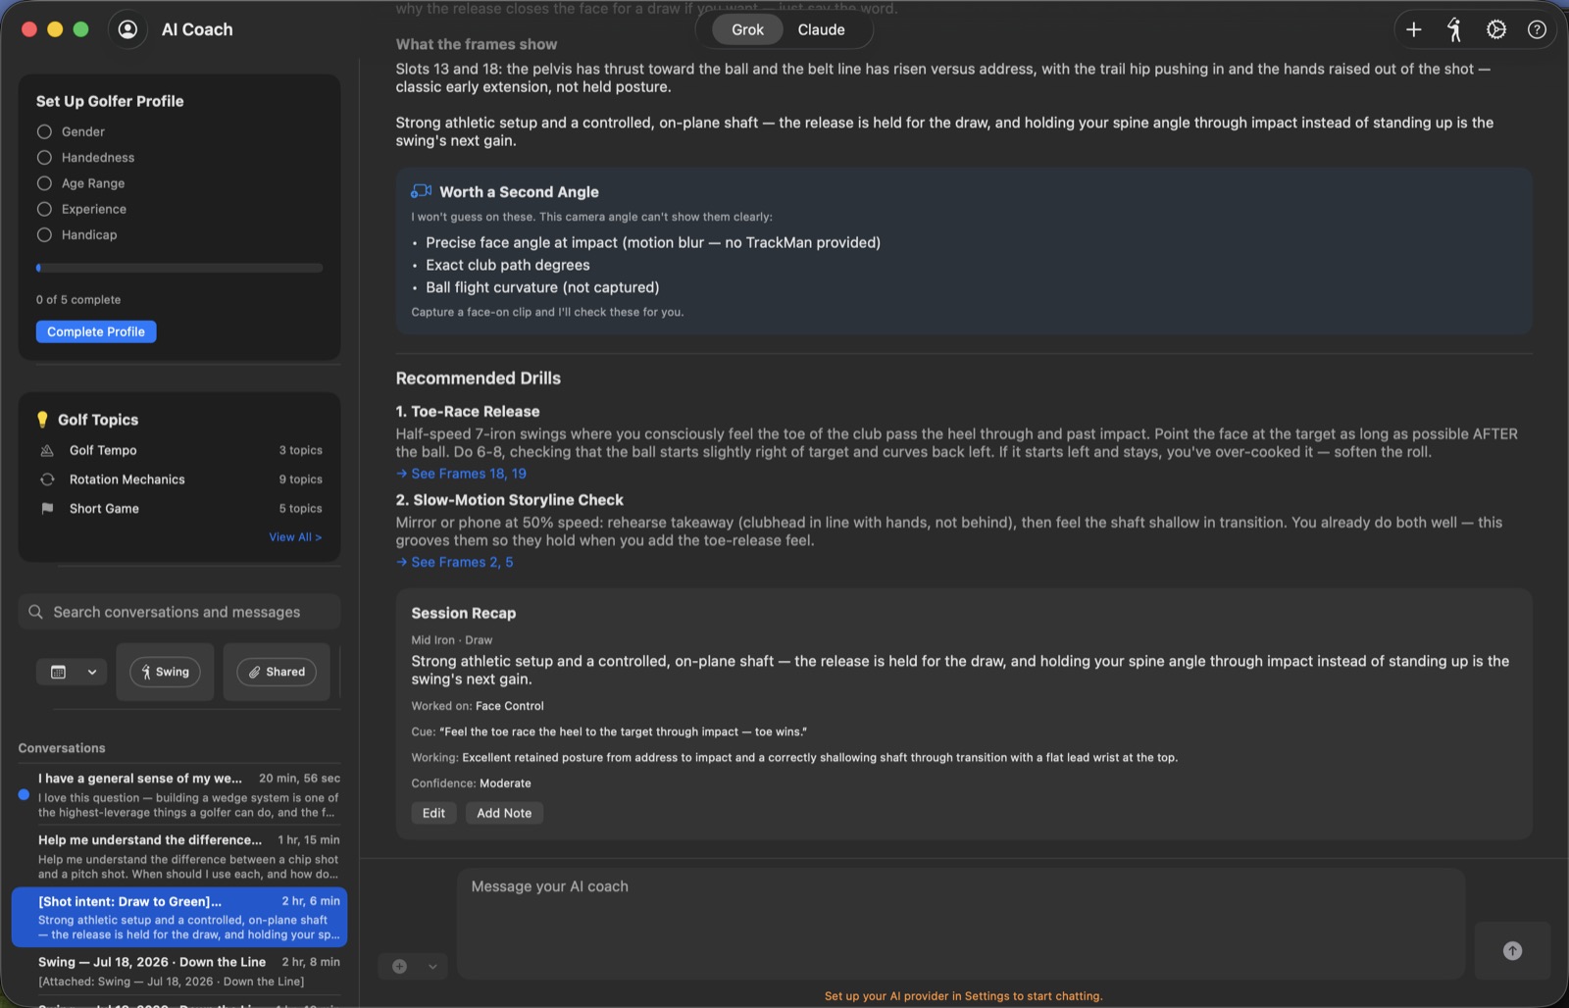Click the Conversations section heading
1569x1008 pixels.
click(62, 748)
